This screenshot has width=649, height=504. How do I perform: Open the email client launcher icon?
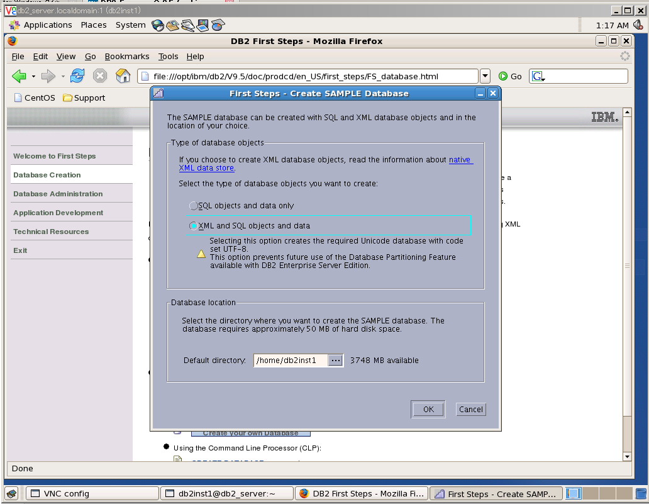[x=172, y=25]
